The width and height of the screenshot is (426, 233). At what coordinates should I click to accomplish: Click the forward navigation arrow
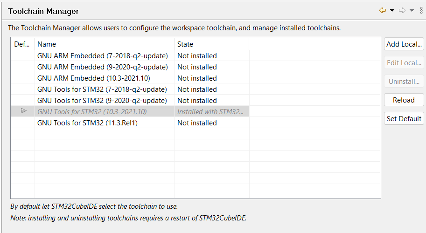coord(402,11)
